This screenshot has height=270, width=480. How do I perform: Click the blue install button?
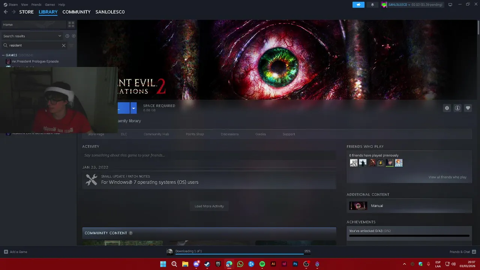123,108
